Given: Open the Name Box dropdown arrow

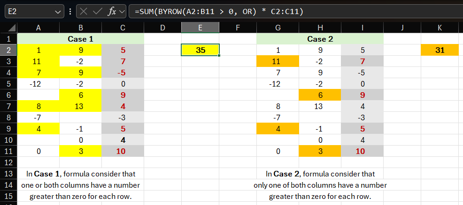Looking at the screenshot, I should 58,11.
